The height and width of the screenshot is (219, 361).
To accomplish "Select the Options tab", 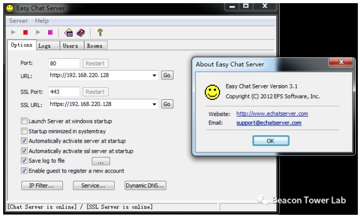I will [21, 45].
